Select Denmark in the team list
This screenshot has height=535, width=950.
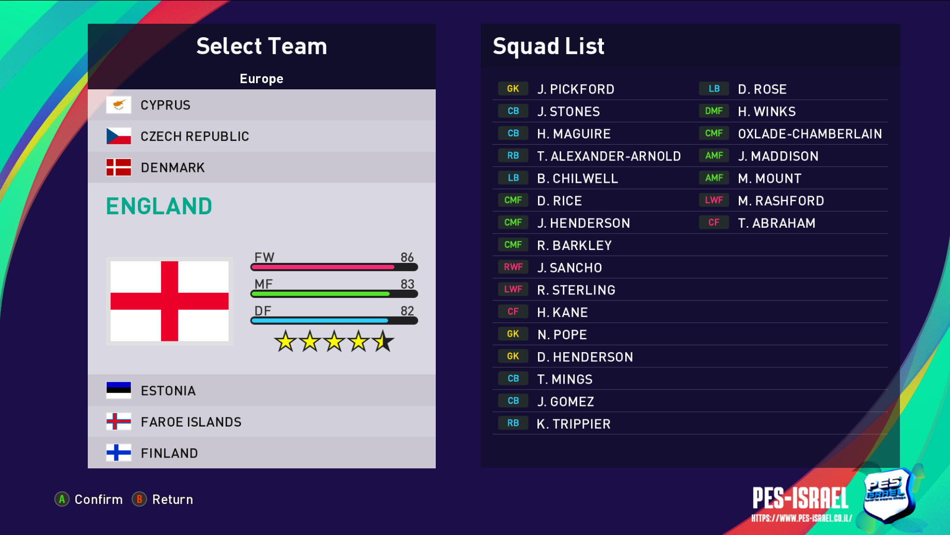pyautogui.click(x=172, y=168)
